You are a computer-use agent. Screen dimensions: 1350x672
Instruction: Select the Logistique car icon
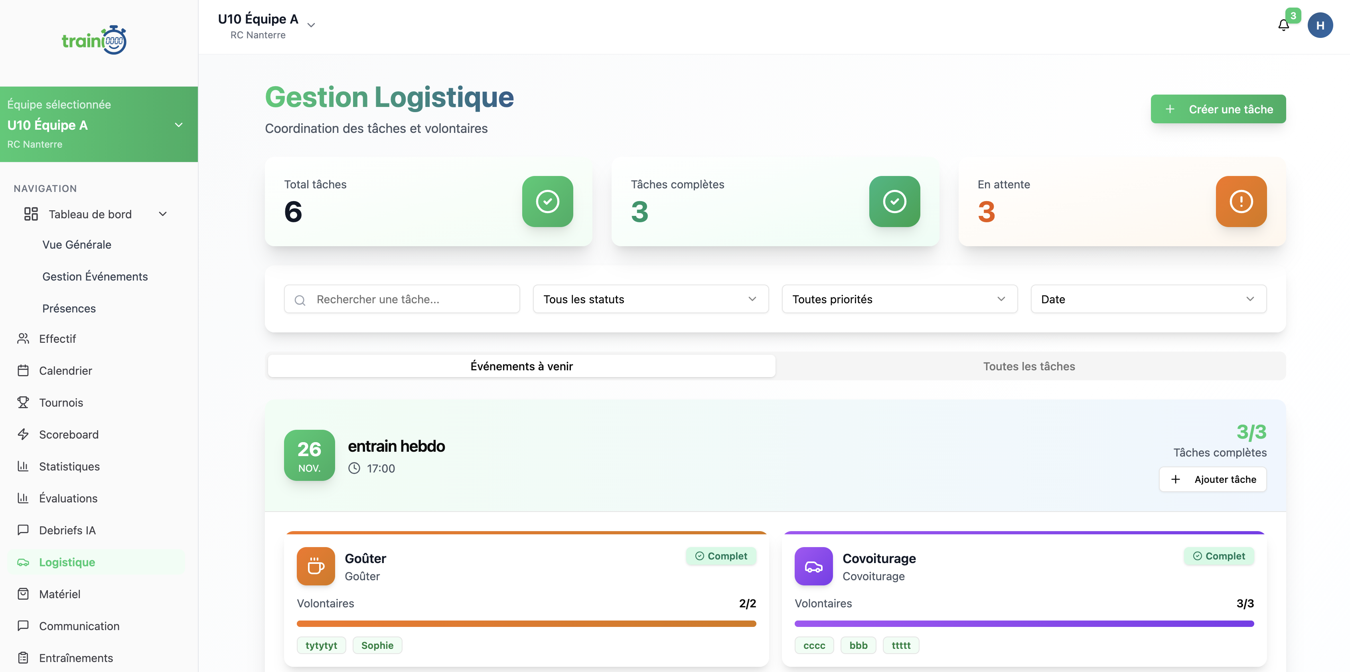pos(23,562)
